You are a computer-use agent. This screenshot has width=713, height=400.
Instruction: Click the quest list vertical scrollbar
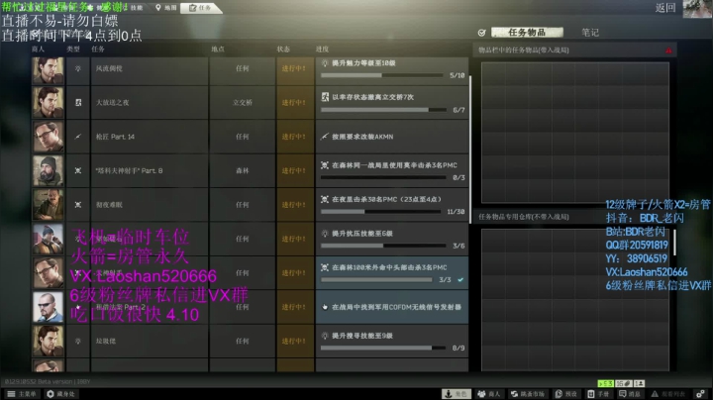[x=470, y=150]
